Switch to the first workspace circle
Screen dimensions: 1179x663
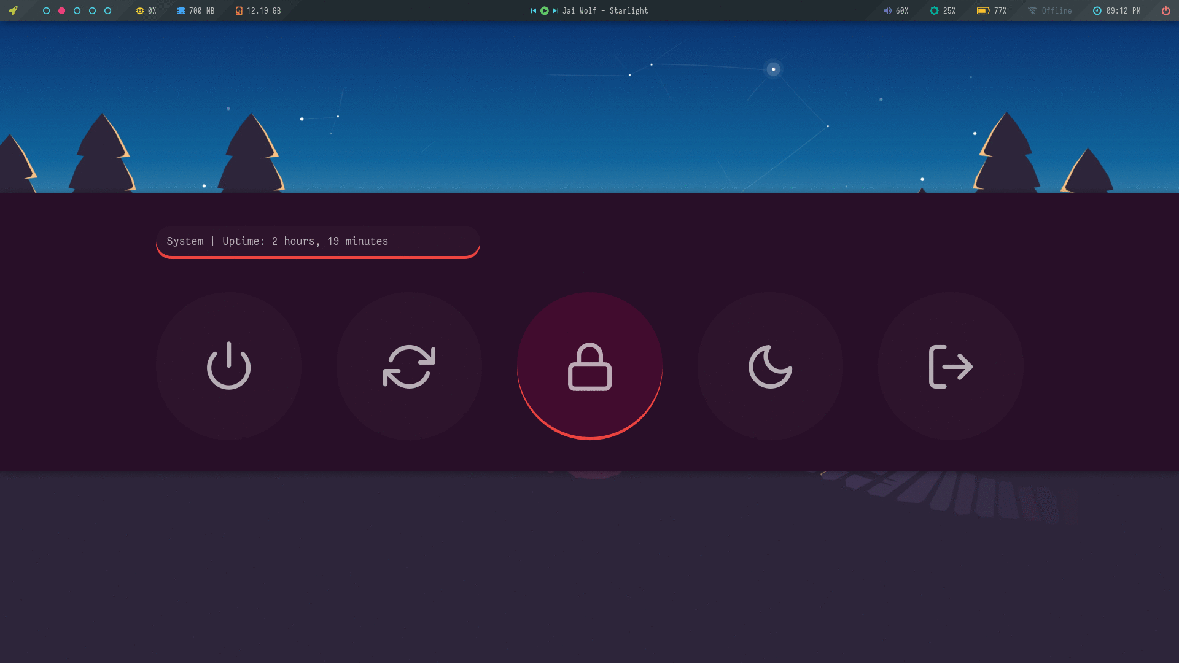point(46,10)
